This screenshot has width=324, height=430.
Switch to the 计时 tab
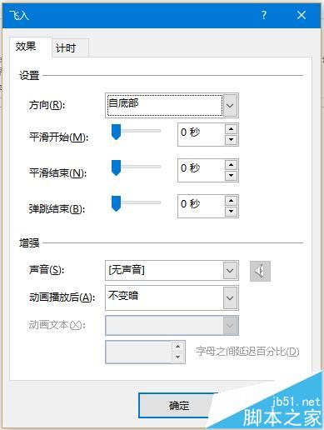66,48
